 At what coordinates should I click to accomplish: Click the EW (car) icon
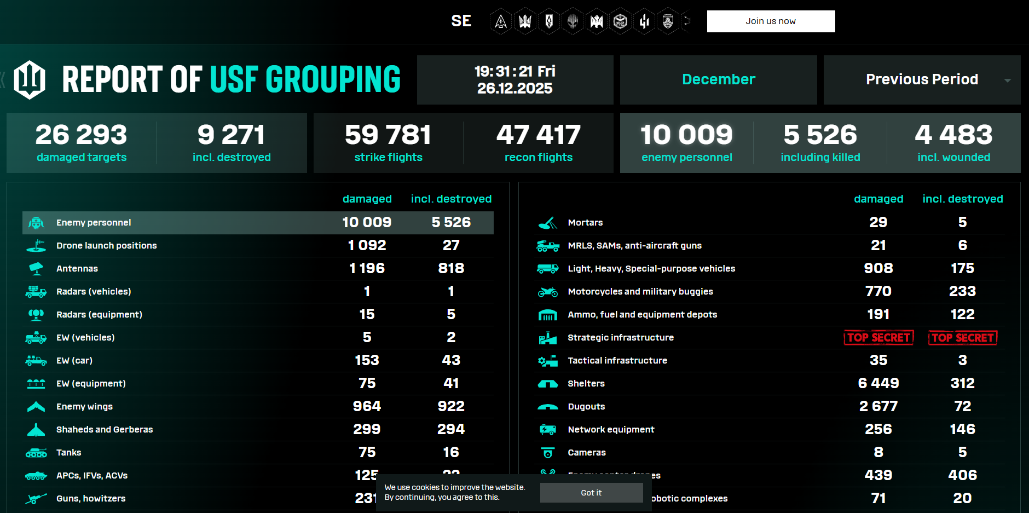tap(36, 361)
